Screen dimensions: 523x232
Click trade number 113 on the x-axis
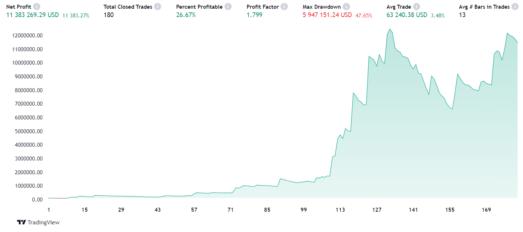(x=340, y=210)
